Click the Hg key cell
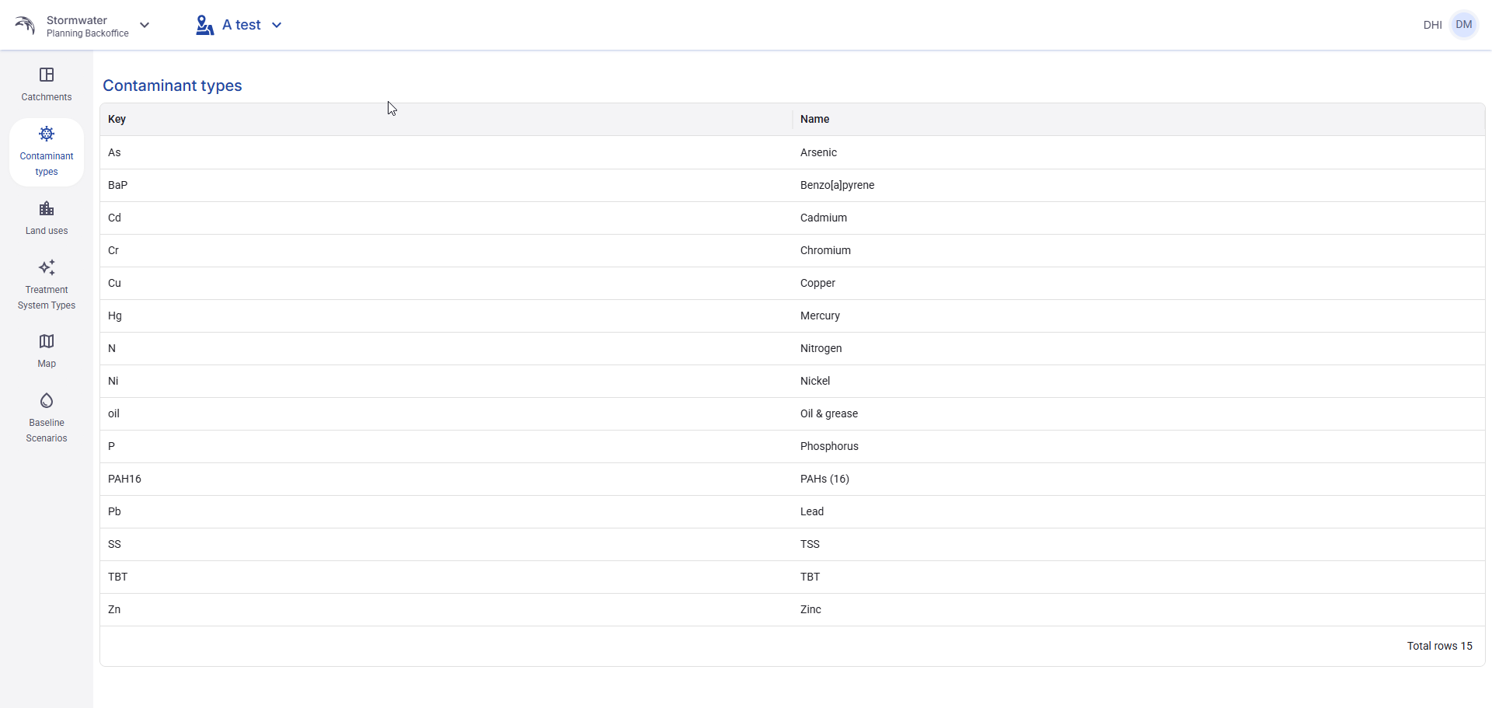This screenshot has height=708, width=1492. point(446,316)
